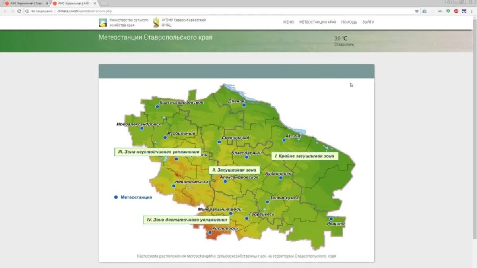Click the 'Метеостанция' legend entry
The width and height of the screenshot is (477, 268).
pos(133,197)
